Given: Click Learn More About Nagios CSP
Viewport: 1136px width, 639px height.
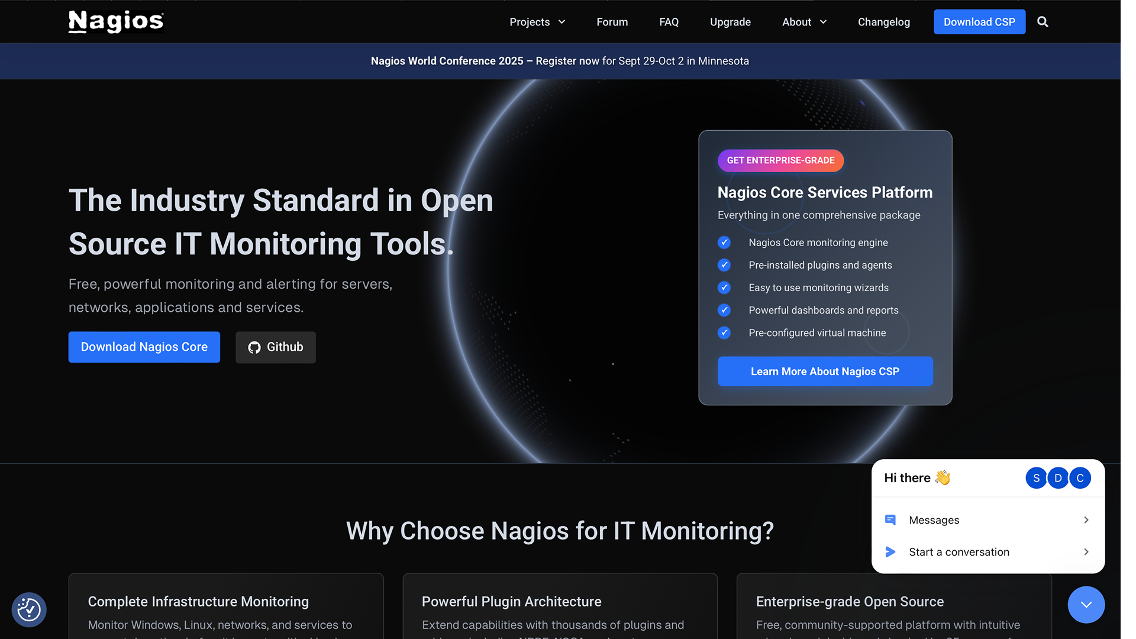Looking at the screenshot, I should click(x=825, y=372).
